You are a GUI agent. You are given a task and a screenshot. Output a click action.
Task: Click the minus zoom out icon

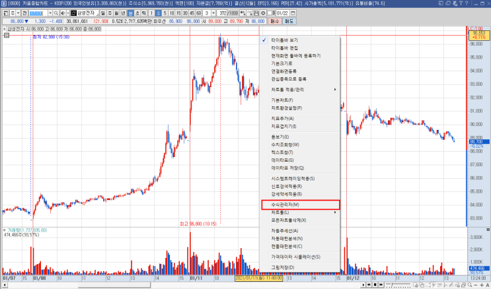(476, 285)
